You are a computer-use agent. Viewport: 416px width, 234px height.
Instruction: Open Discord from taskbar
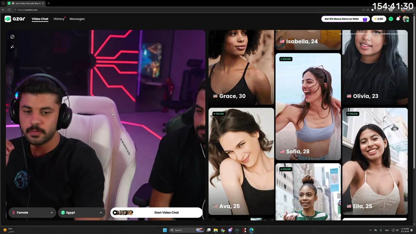click(x=230, y=230)
